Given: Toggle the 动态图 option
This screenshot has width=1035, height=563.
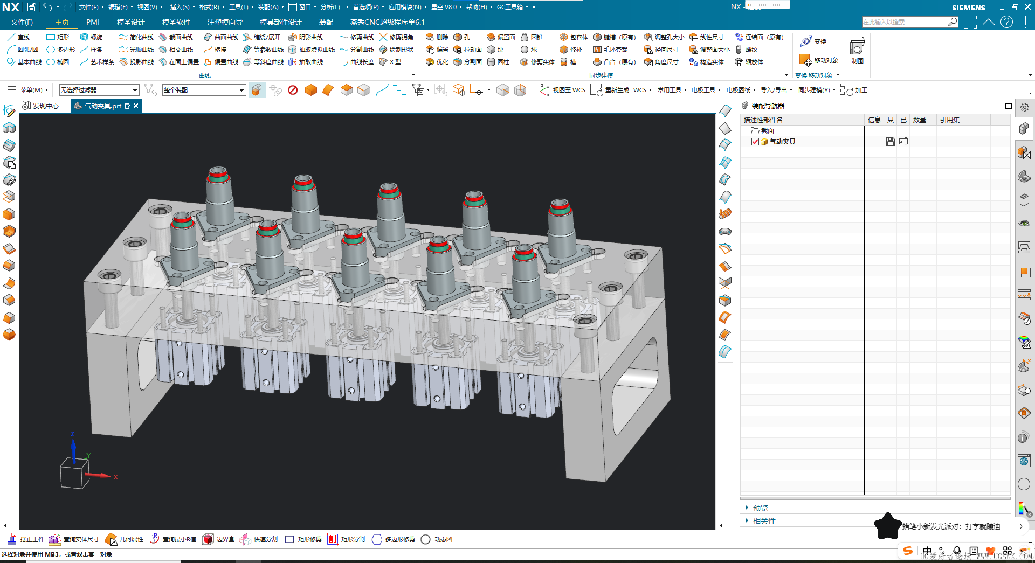Looking at the screenshot, I should (x=437, y=539).
